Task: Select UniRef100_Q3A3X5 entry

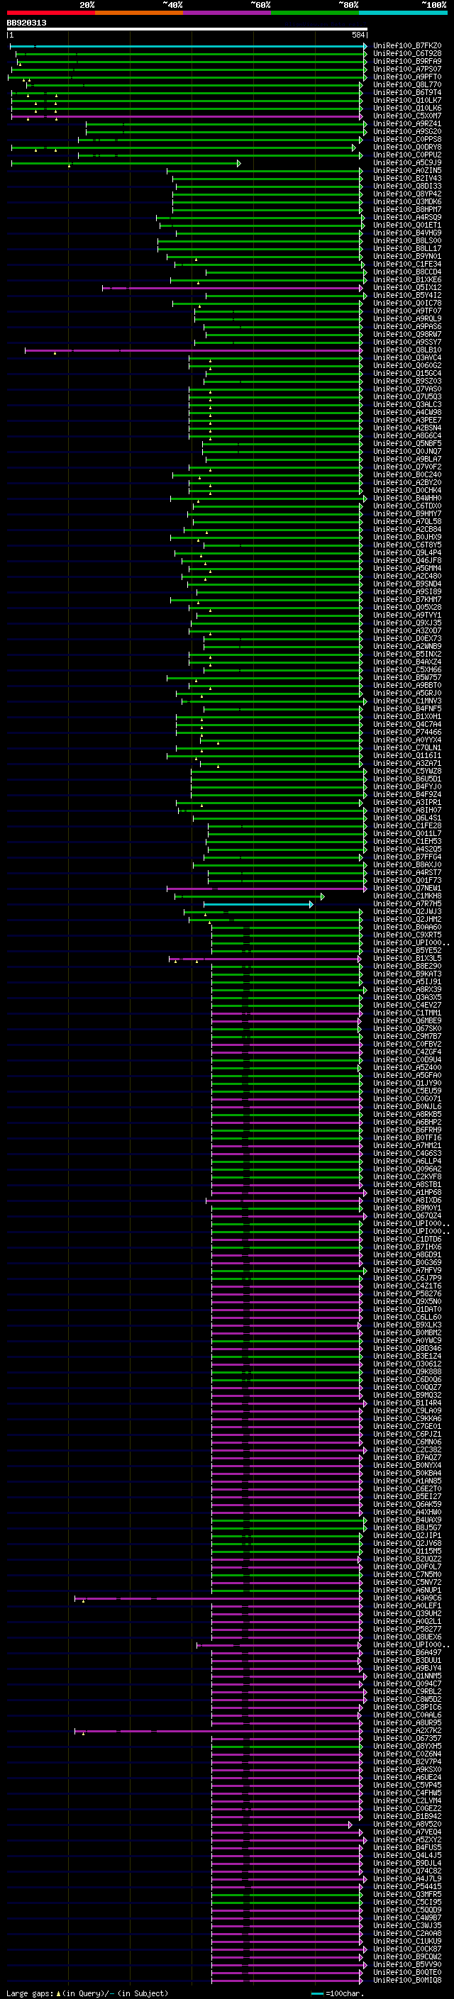Action: 407,997
